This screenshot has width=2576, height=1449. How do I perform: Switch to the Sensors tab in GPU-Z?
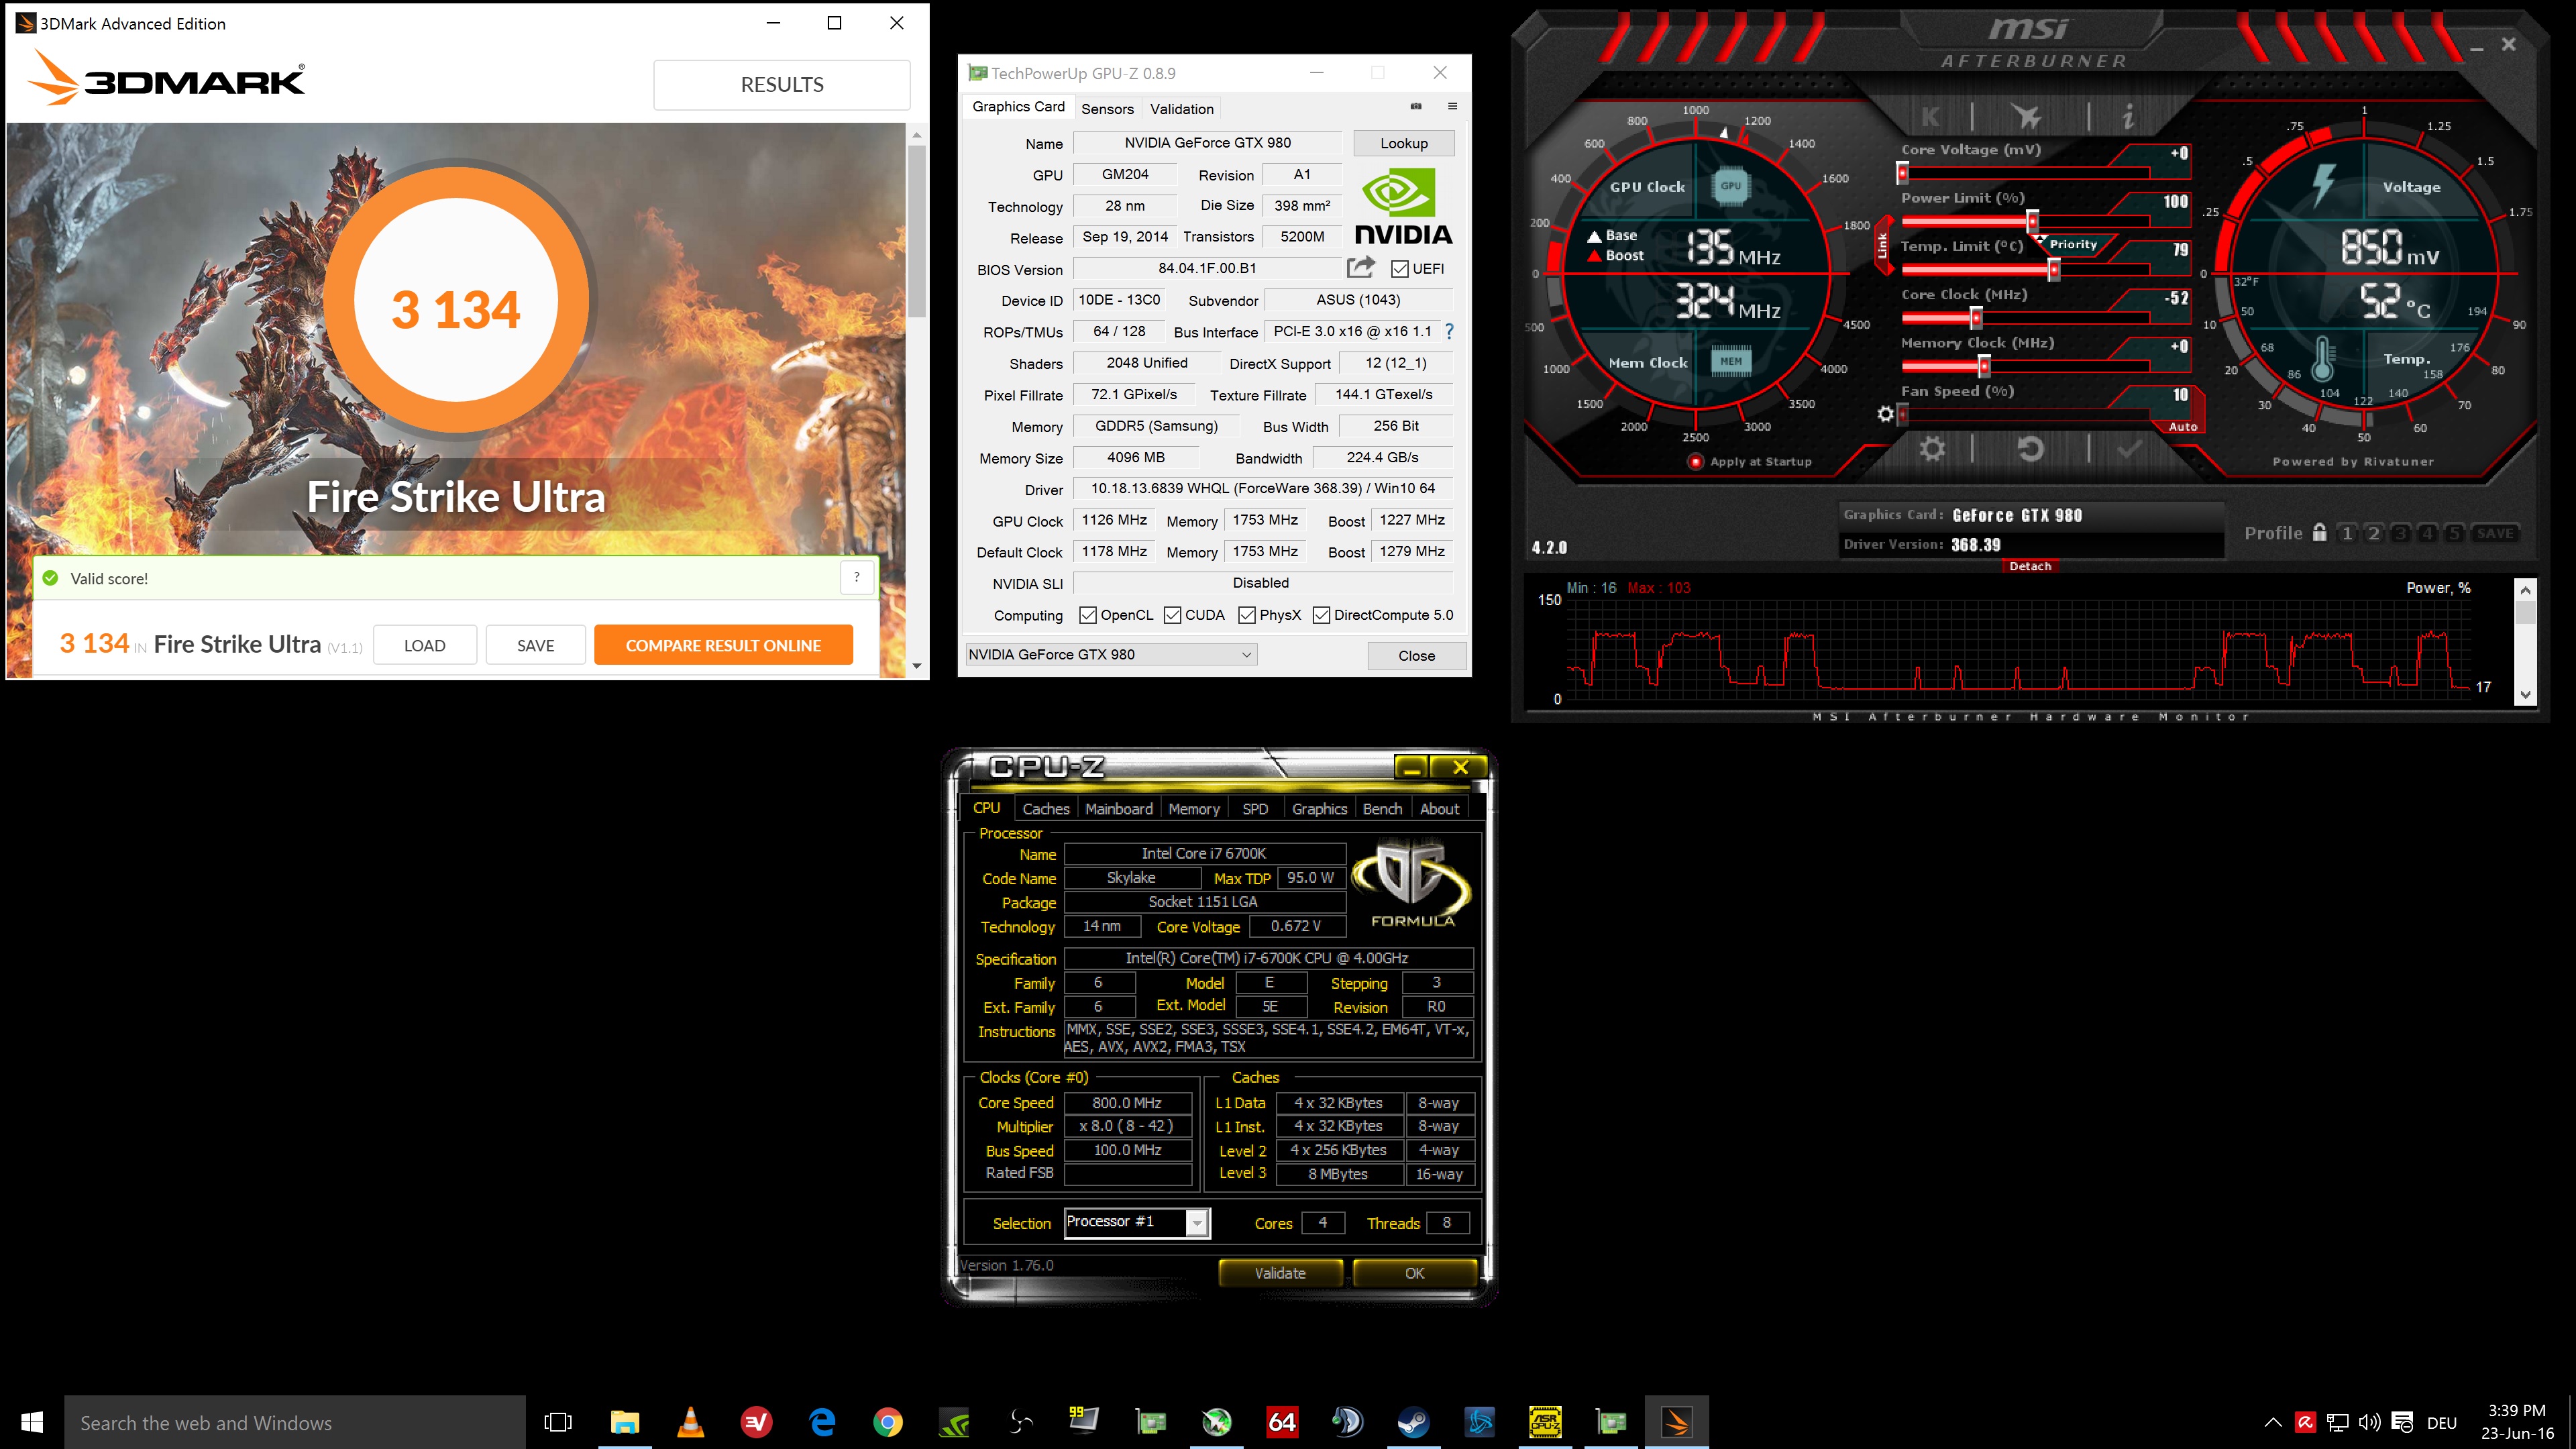(1107, 108)
